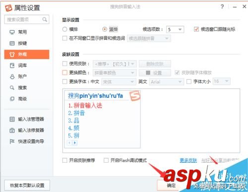
Task: Toggle 候选窗口跟随光标 checkbox
Action: (196, 29)
